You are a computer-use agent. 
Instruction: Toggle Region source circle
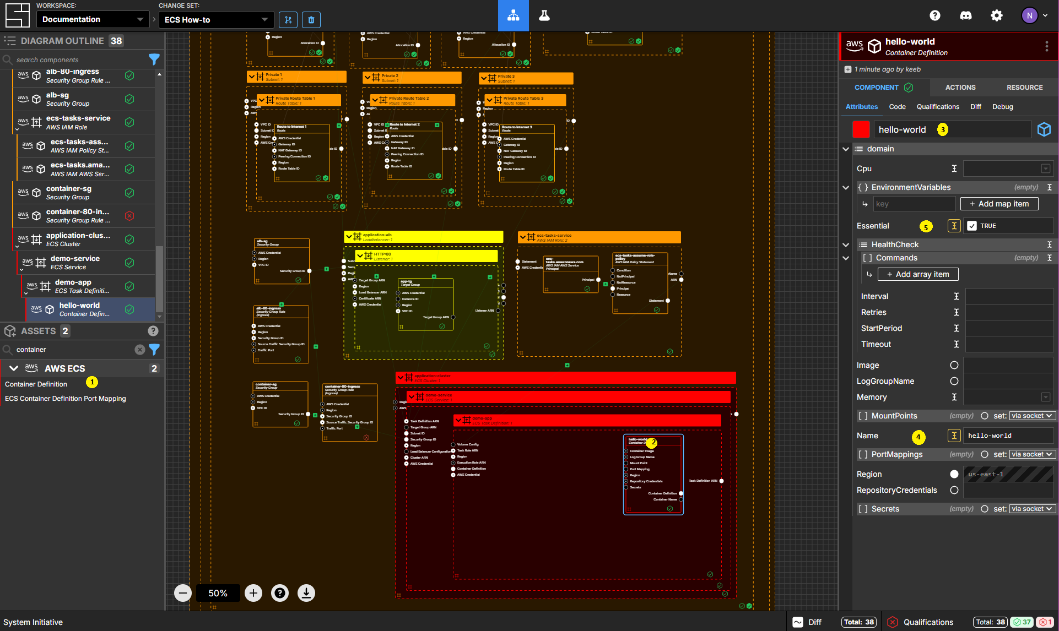(x=954, y=474)
